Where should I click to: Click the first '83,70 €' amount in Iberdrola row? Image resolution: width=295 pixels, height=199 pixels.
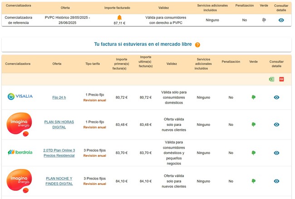pyautogui.click(x=122, y=153)
